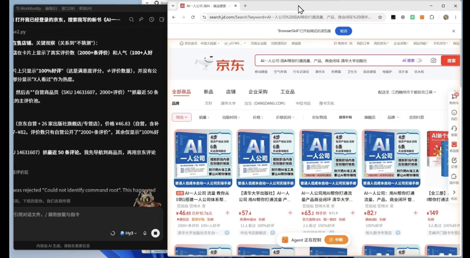The image size is (470, 258).
Task: Bookmark this page with the star icon
Action: pyautogui.click(x=380, y=17)
